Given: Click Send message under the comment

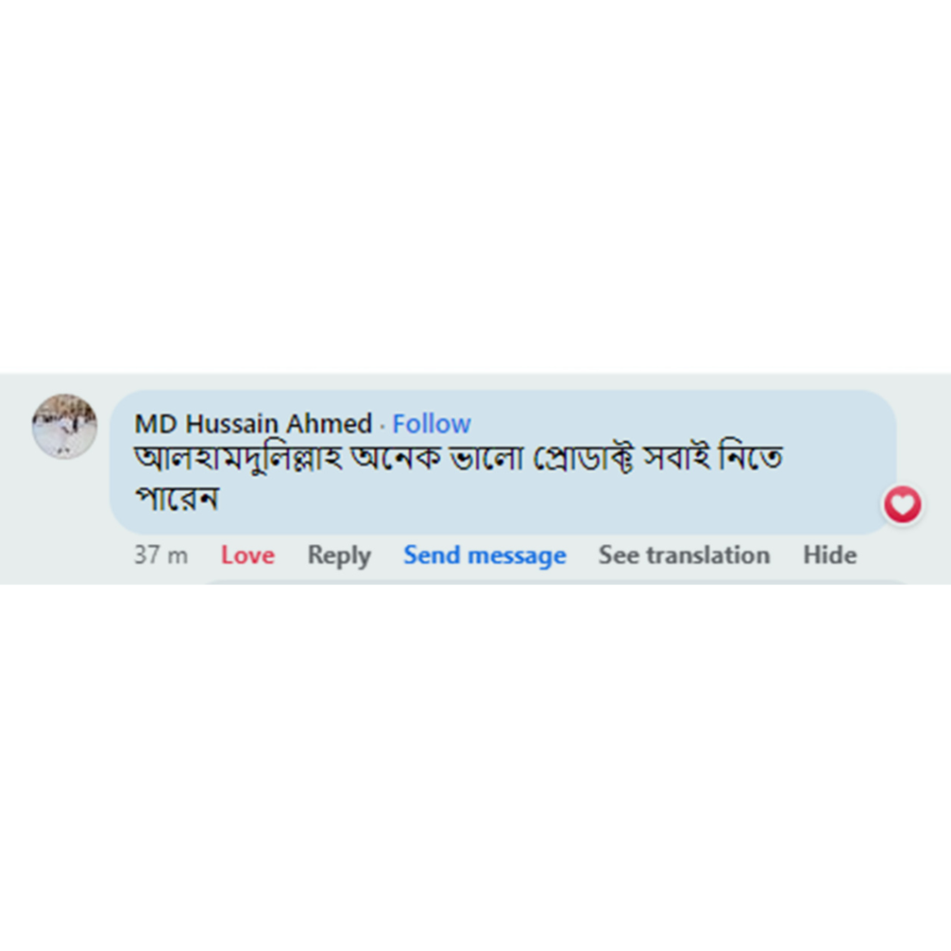Looking at the screenshot, I should (x=484, y=555).
